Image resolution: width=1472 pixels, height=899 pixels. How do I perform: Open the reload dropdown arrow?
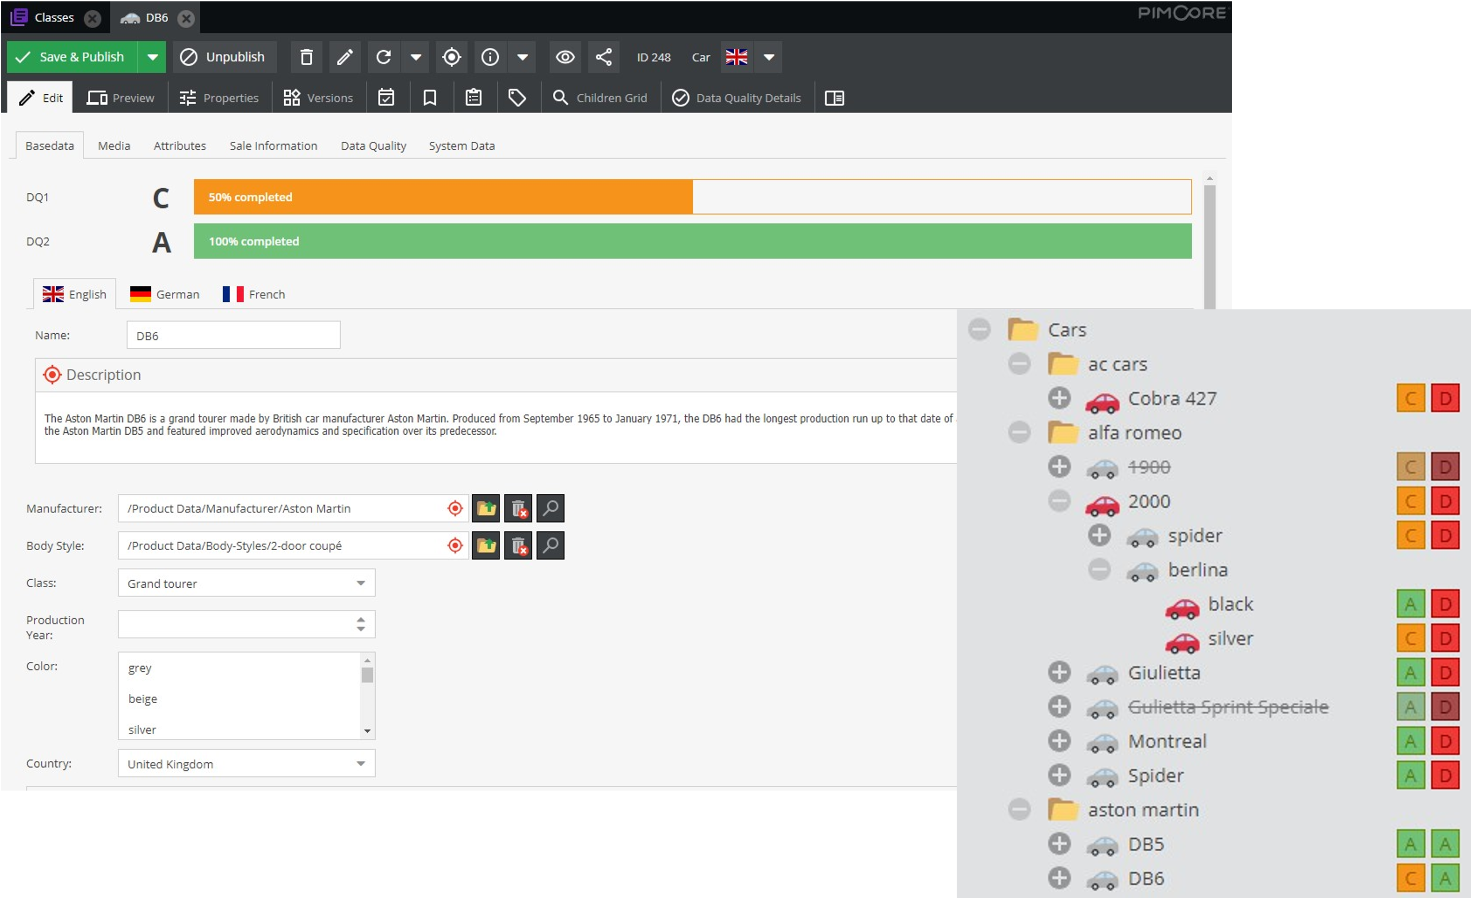(x=416, y=57)
